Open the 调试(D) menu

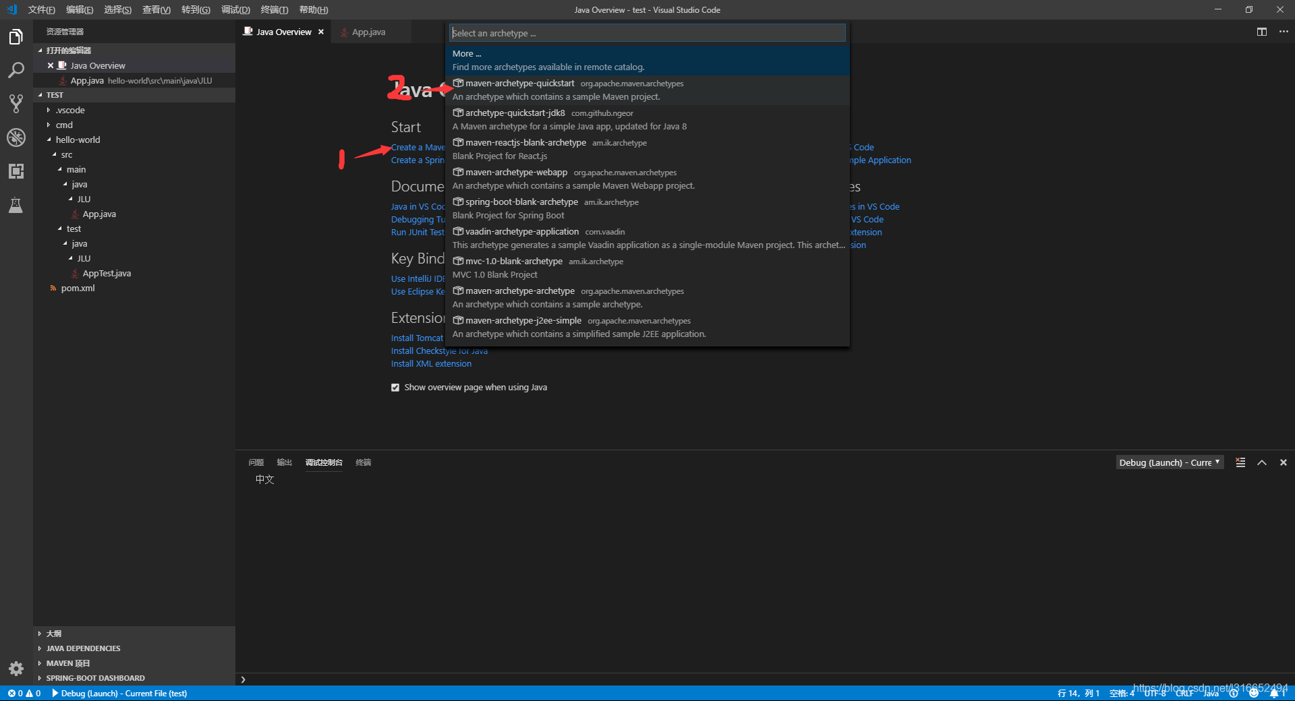[x=235, y=9]
